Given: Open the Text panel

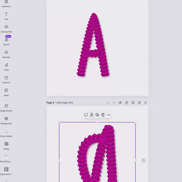Looking at the screenshot, I should pos(6,16).
